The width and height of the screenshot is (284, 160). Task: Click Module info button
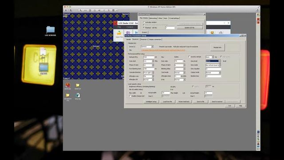click(217, 48)
